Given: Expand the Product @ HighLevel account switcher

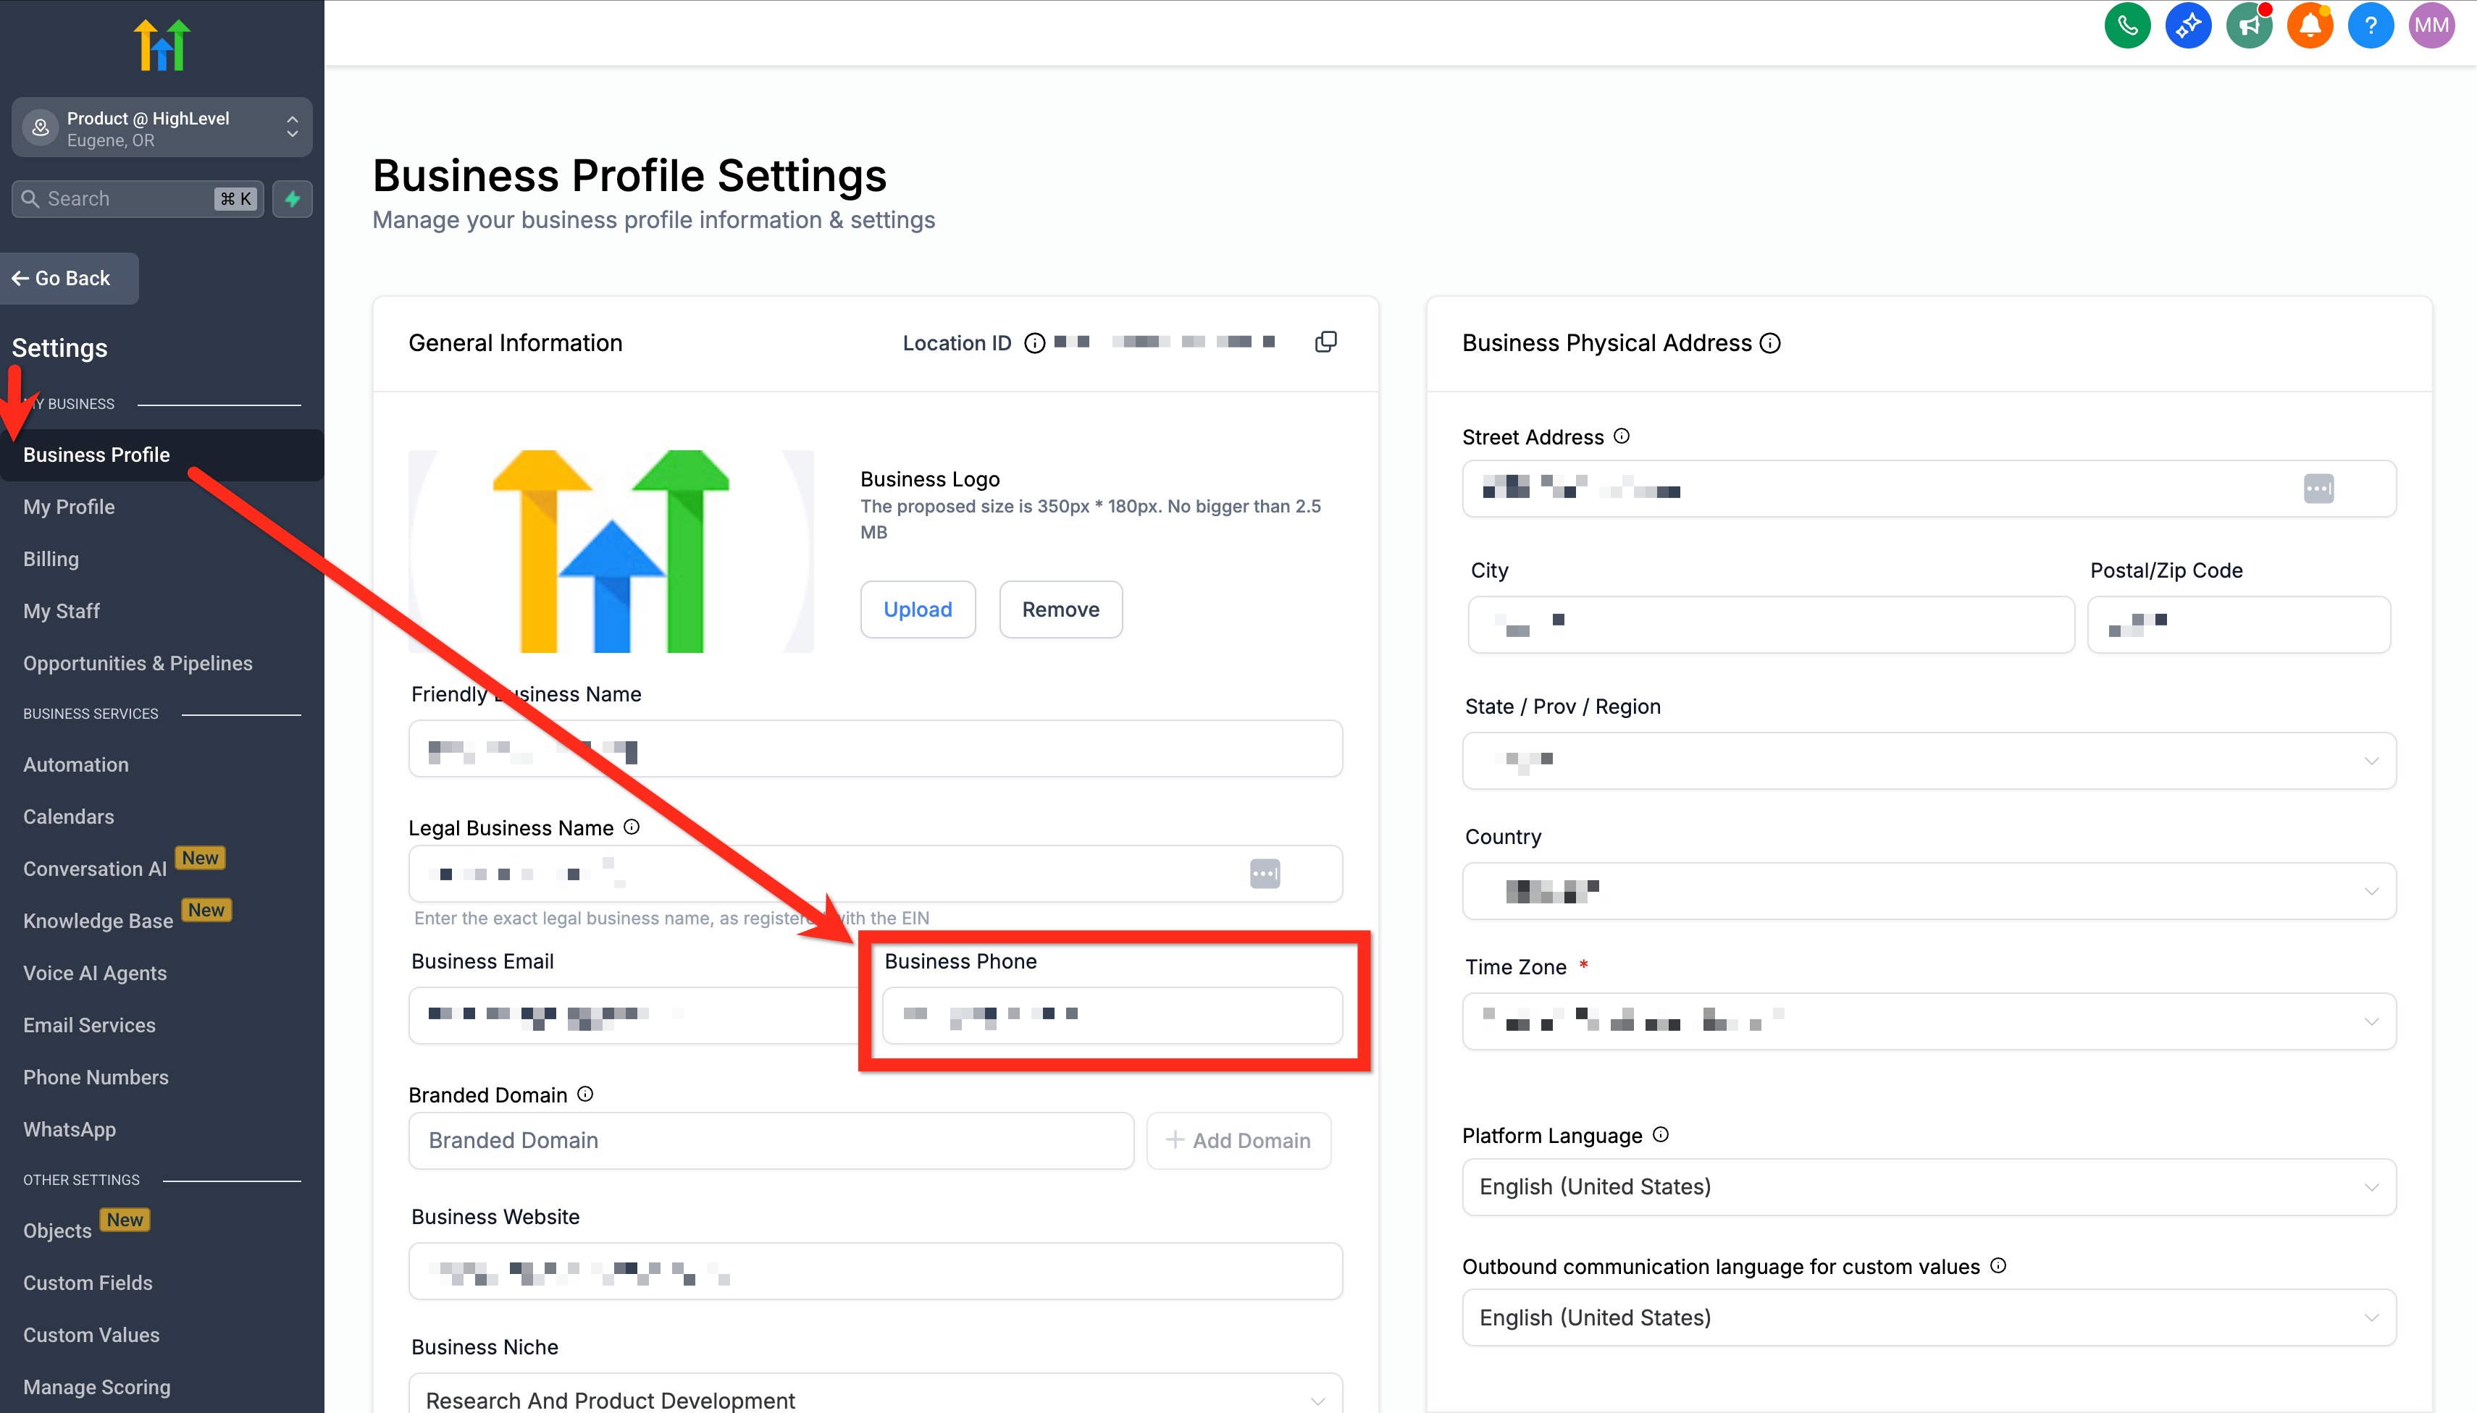Looking at the screenshot, I should 162,128.
